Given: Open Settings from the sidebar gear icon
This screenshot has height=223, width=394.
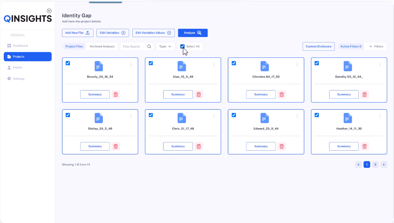Looking at the screenshot, I should click(9, 78).
